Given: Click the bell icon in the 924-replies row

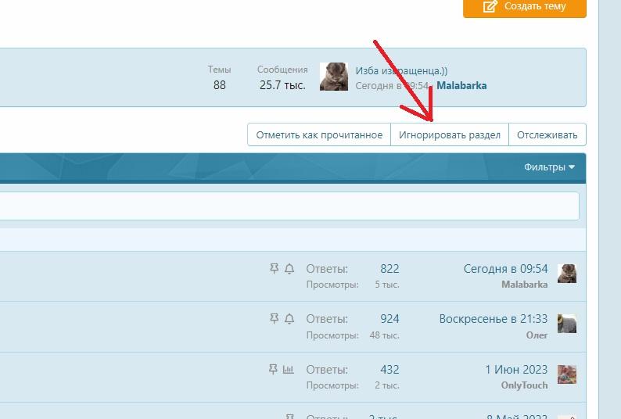Looking at the screenshot, I should click(x=289, y=319).
